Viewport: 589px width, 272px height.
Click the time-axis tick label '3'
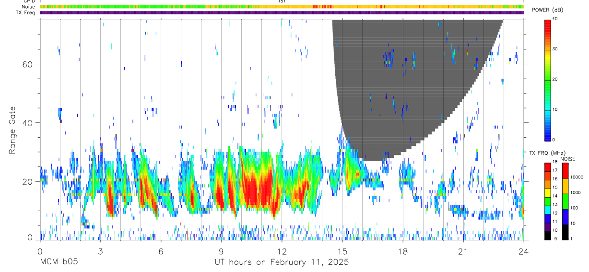coord(100,252)
